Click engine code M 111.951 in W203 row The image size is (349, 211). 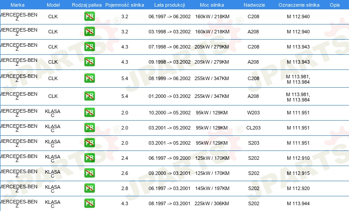298,113
